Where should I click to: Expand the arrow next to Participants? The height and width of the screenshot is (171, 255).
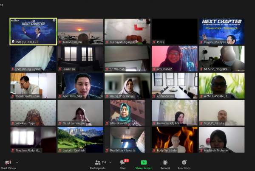pyautogui.click(x=110, y=162)
